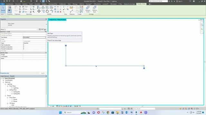Open the Select panel dropdown
The width and height of the screenshot is (206, 115).
pos(3,14)
